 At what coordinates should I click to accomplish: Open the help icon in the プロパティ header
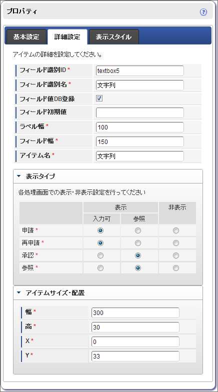click(x=203, y=12)
